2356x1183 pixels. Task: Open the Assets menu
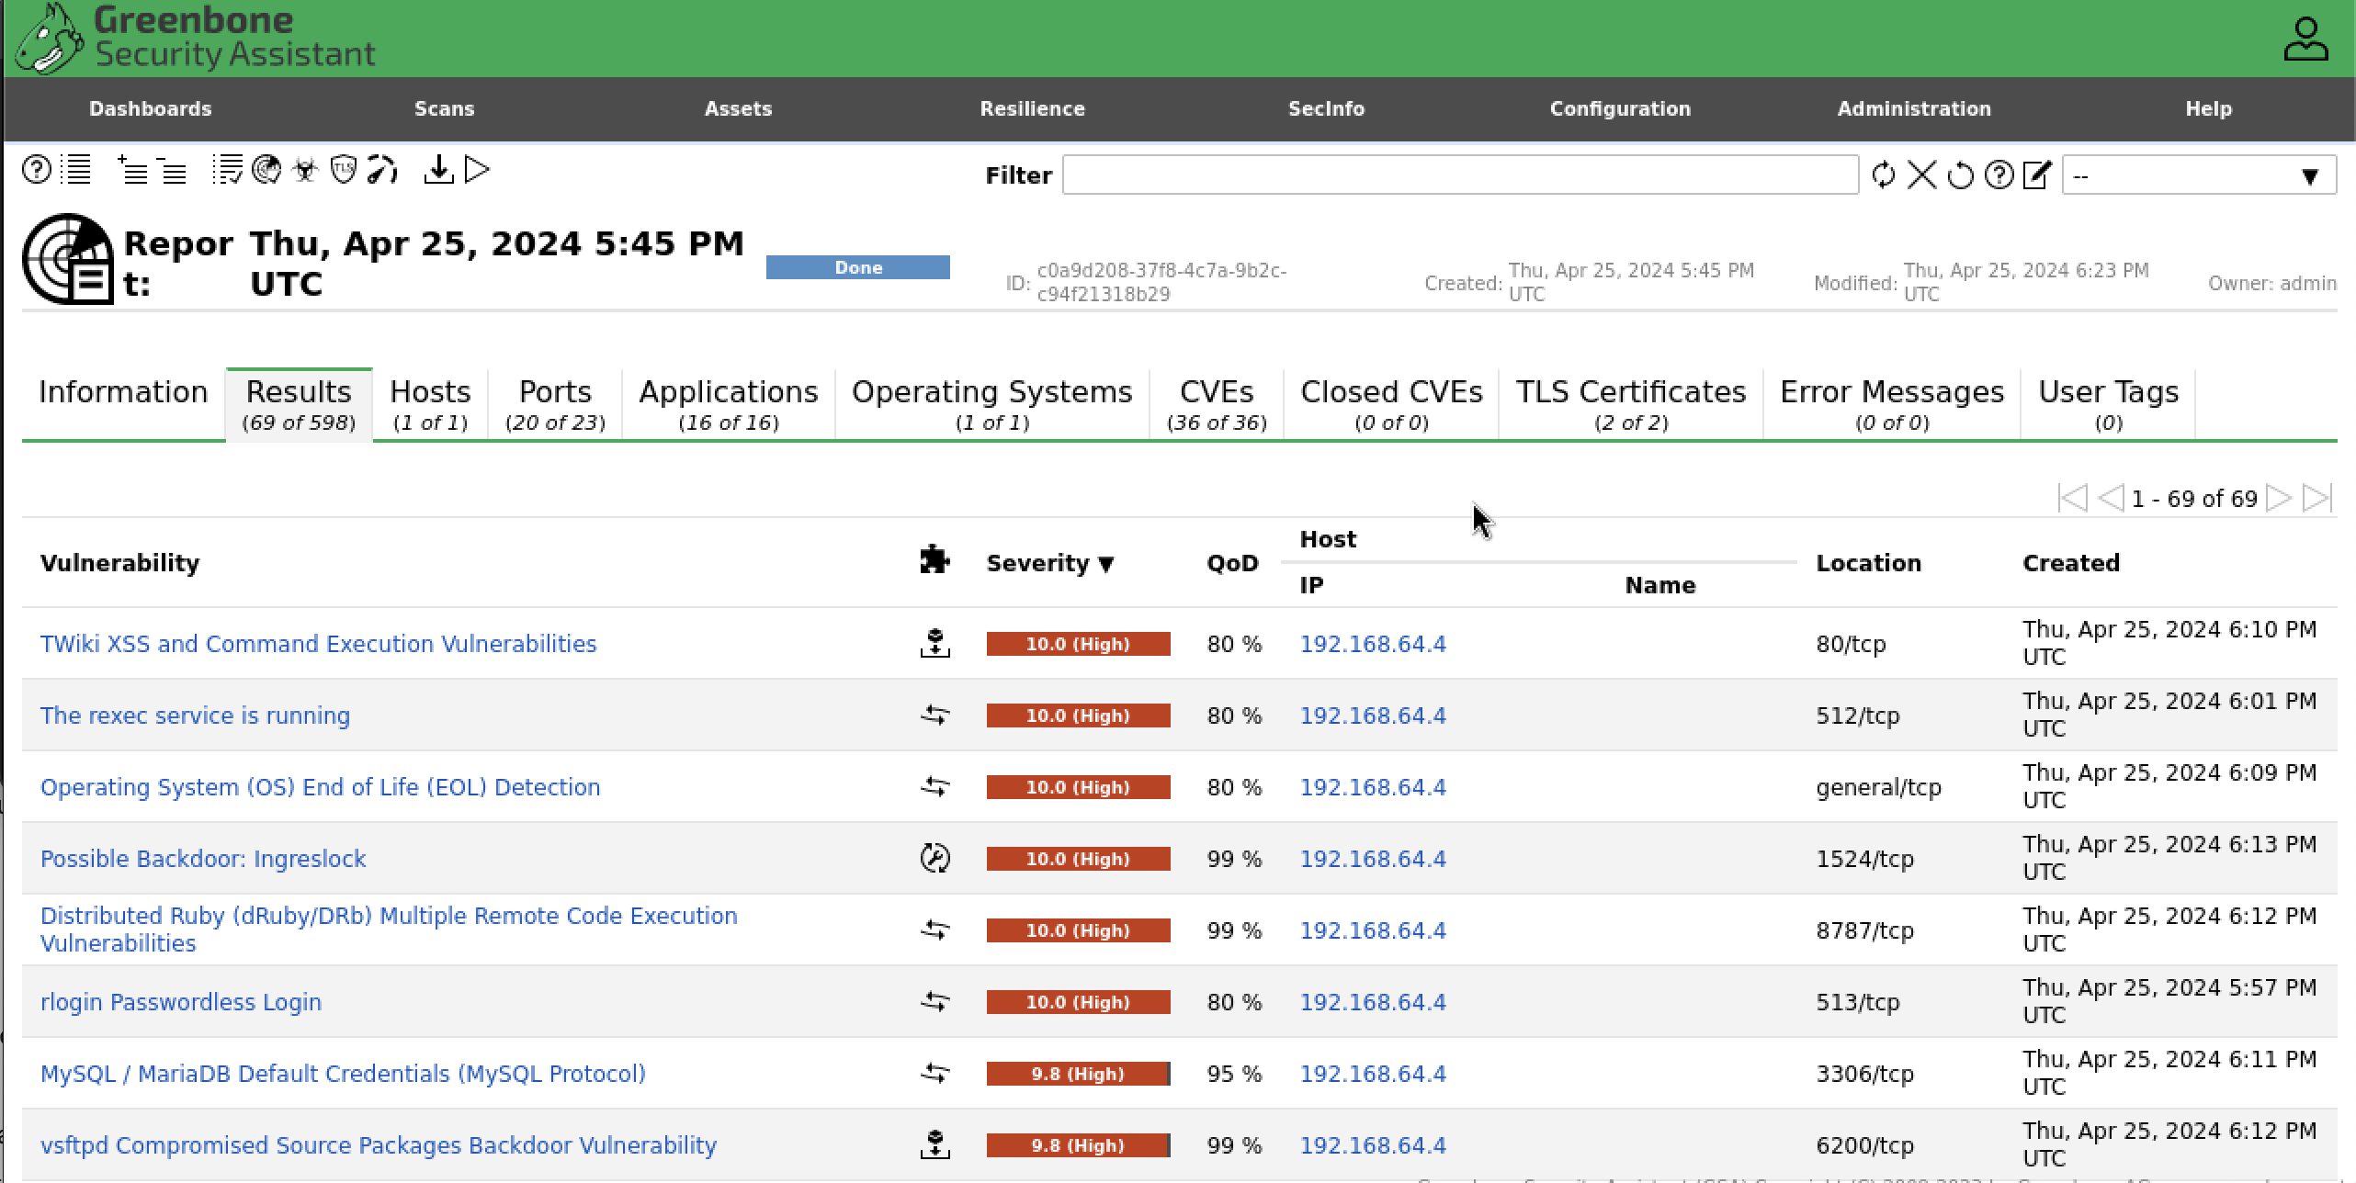click(738, 108)
